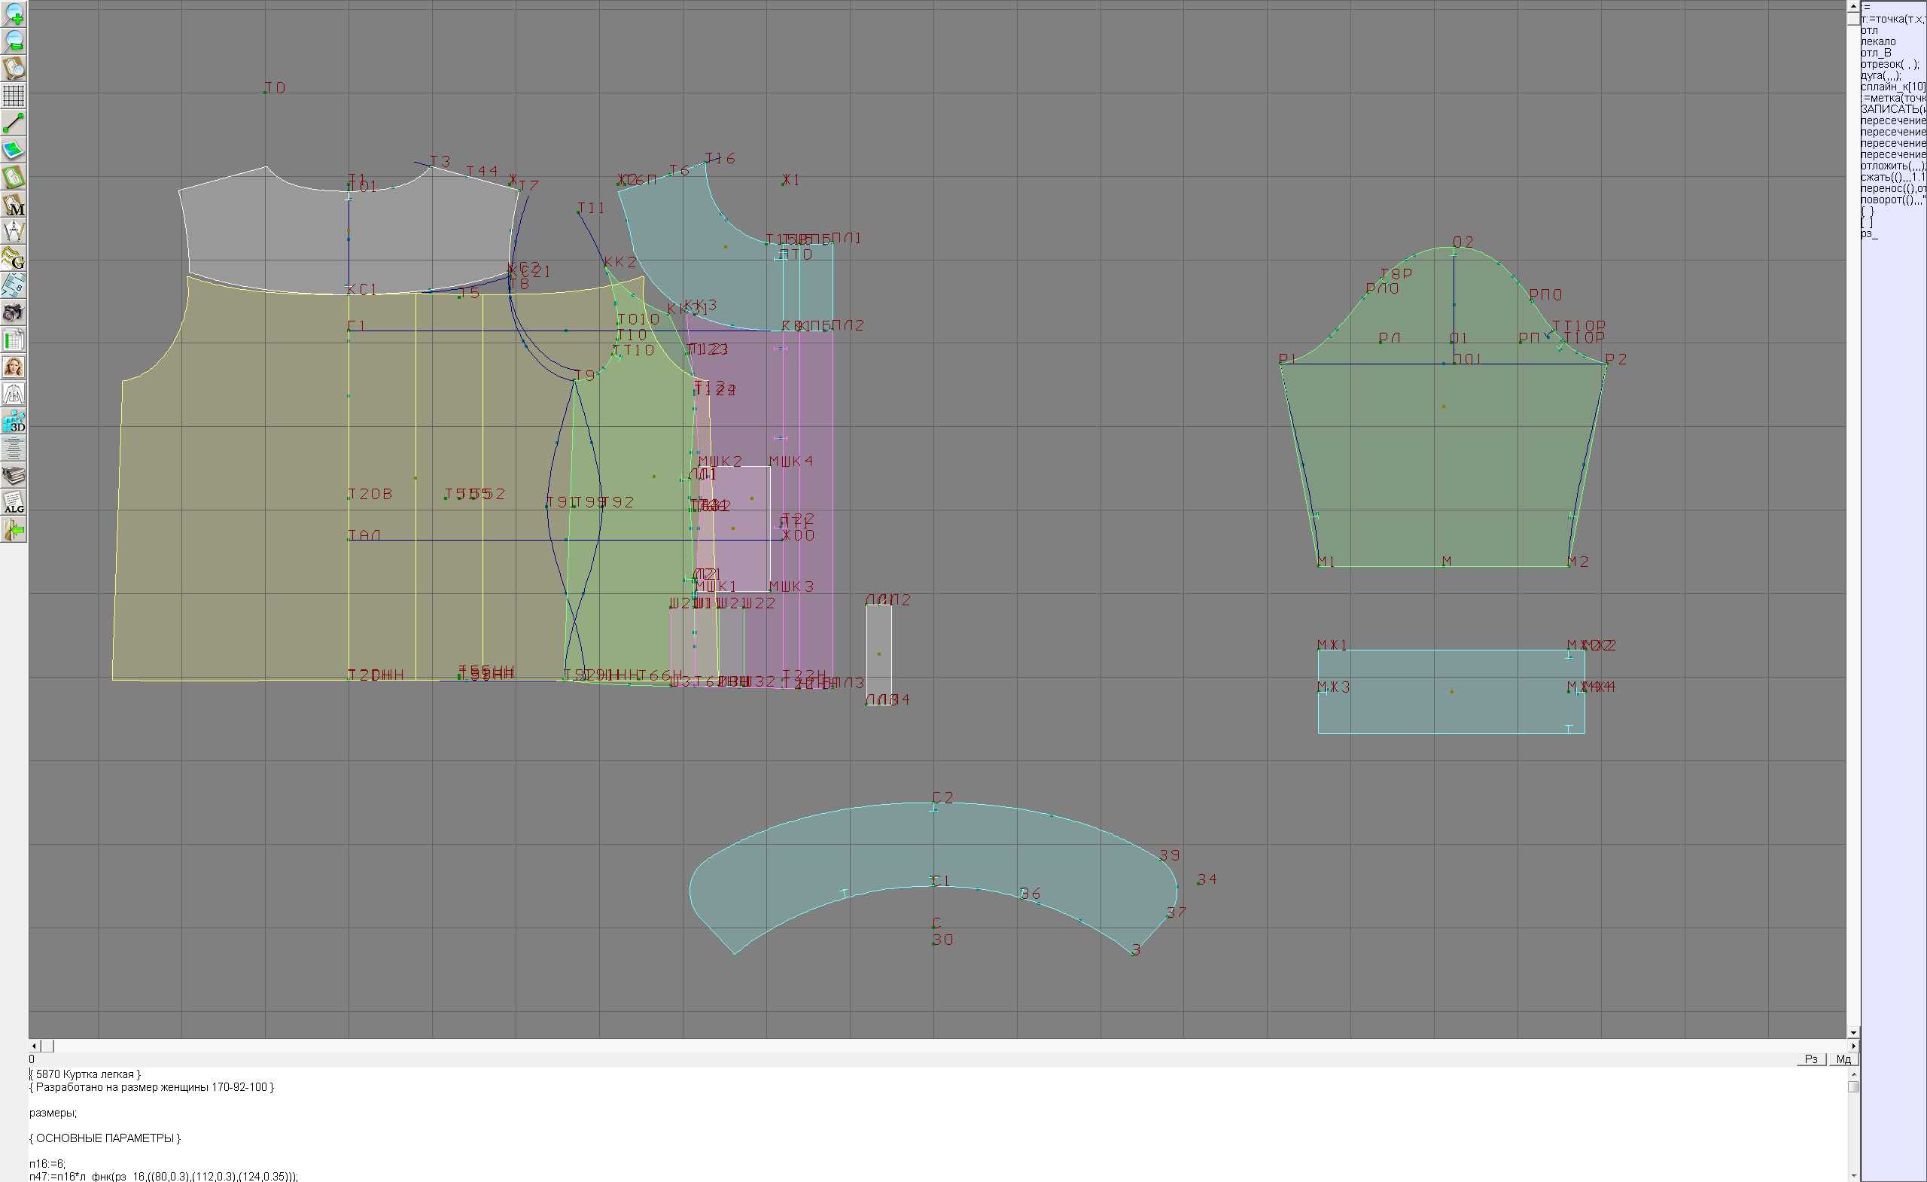The height and width of the screenshot is (1182, 1927).
Task: Click the camera snapshot icon
Action: pyautogui.click(x=14, y=313)
